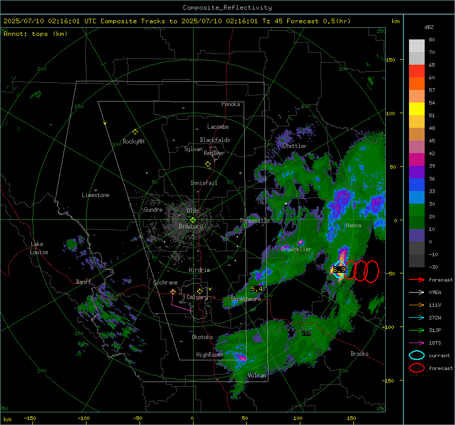Click the magenta 18TS arrow in the legend
Image resolution: width=455 pixels, height=425 pixels.
point(417,343)
